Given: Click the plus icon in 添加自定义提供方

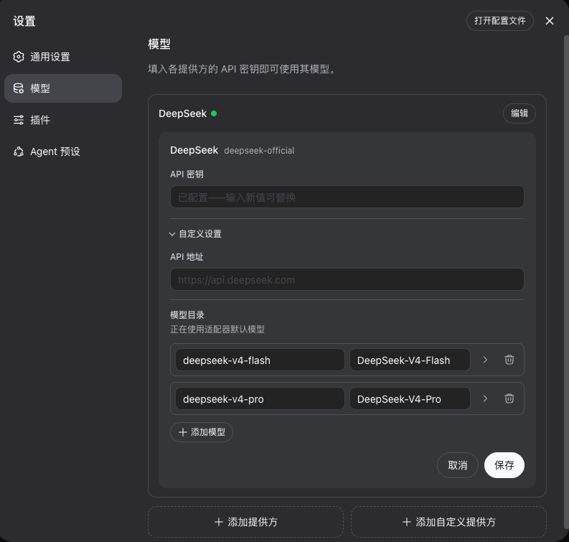Looking at the screenshot, I should coord(407,522).
